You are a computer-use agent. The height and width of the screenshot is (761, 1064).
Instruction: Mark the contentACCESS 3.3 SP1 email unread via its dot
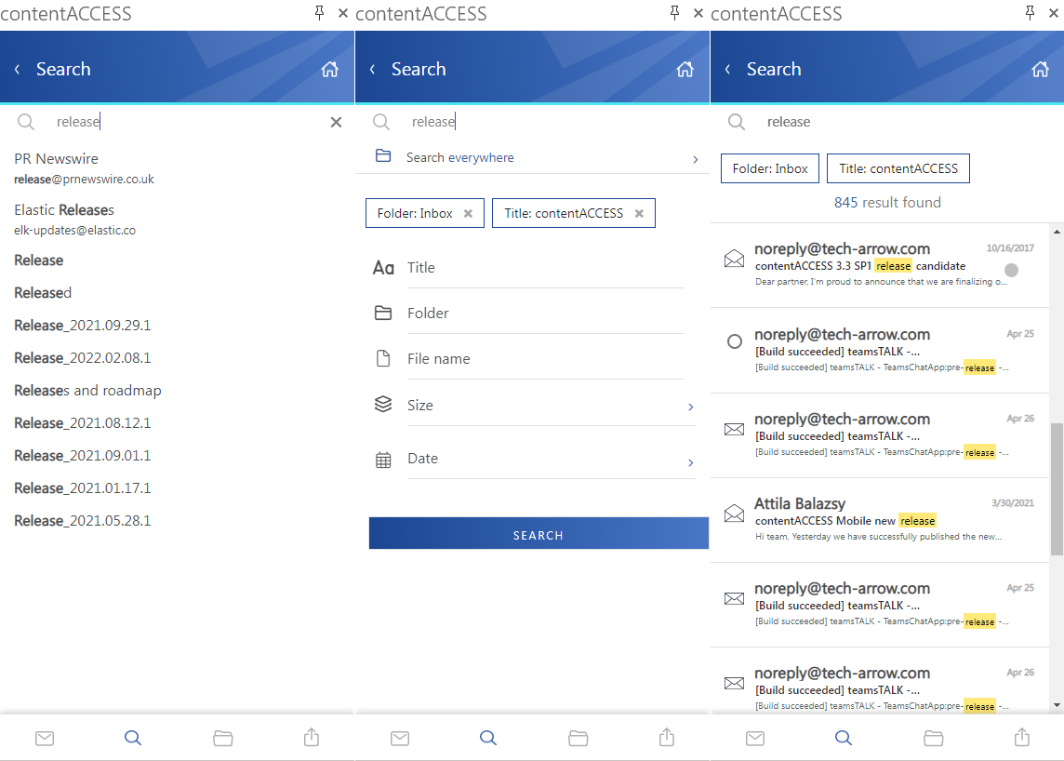point(1010,270)
